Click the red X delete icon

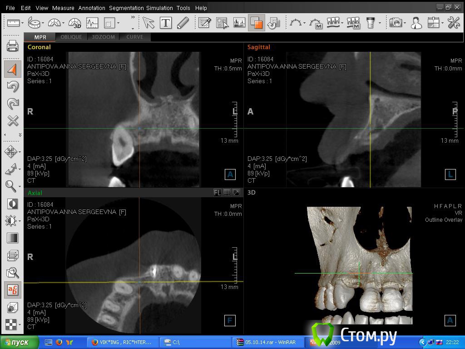coord(13,120)
